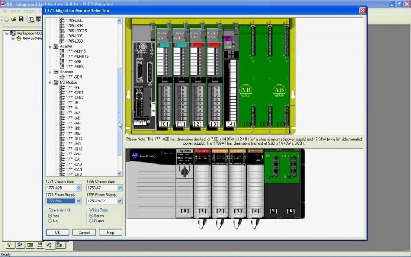Open the question mark tab at the bottom
The width and height of the screenshot is (411, 257).
(x=9, y=245)
